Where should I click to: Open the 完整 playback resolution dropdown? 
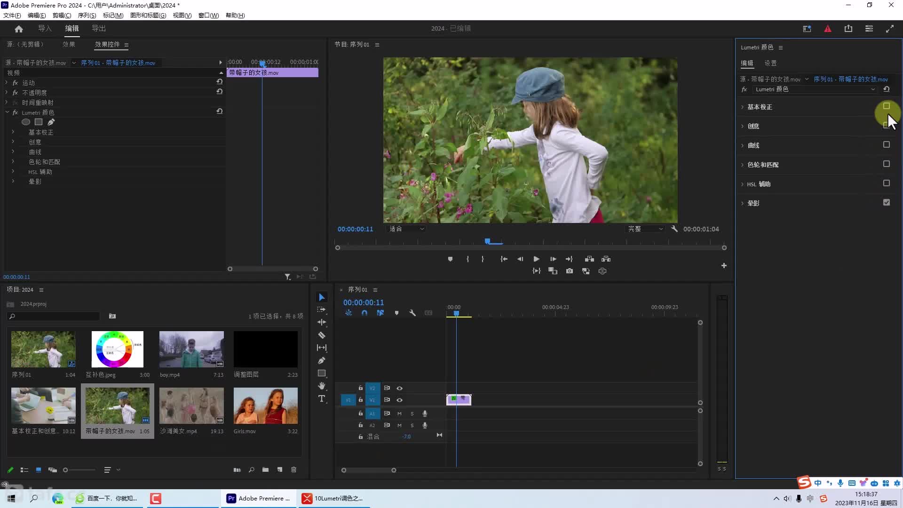pos(645,229)
